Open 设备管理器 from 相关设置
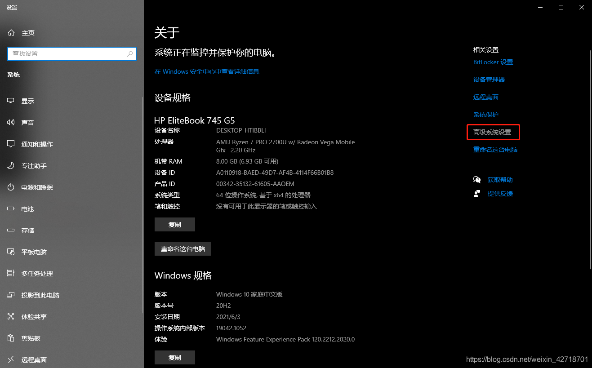This screenshot has width=592, height=368. tap(489, 79)
